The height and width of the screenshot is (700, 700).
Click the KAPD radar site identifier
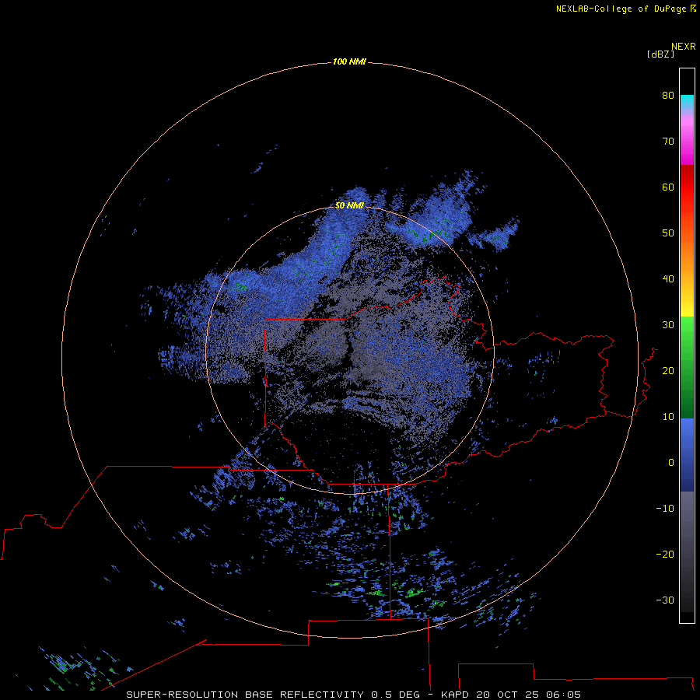click(x=455, y=695)
